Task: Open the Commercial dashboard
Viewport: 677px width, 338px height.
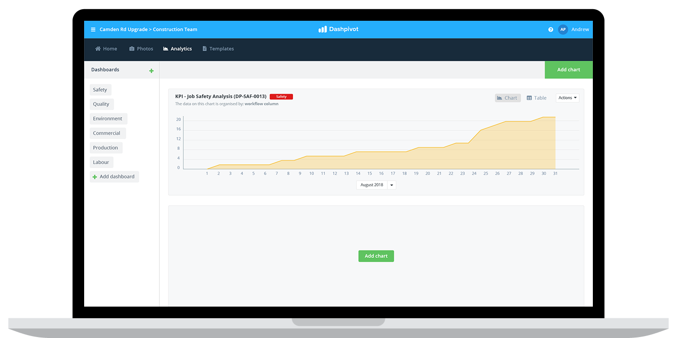Action: [x=107, y=133]
